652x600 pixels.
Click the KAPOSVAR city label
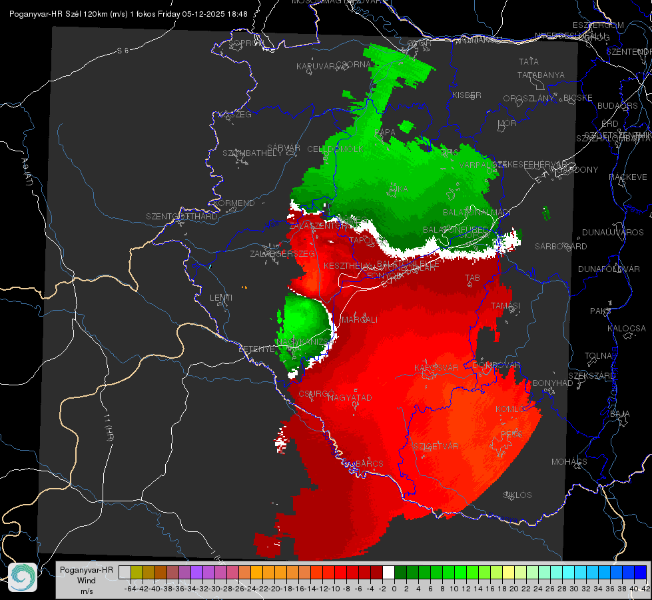437,367
